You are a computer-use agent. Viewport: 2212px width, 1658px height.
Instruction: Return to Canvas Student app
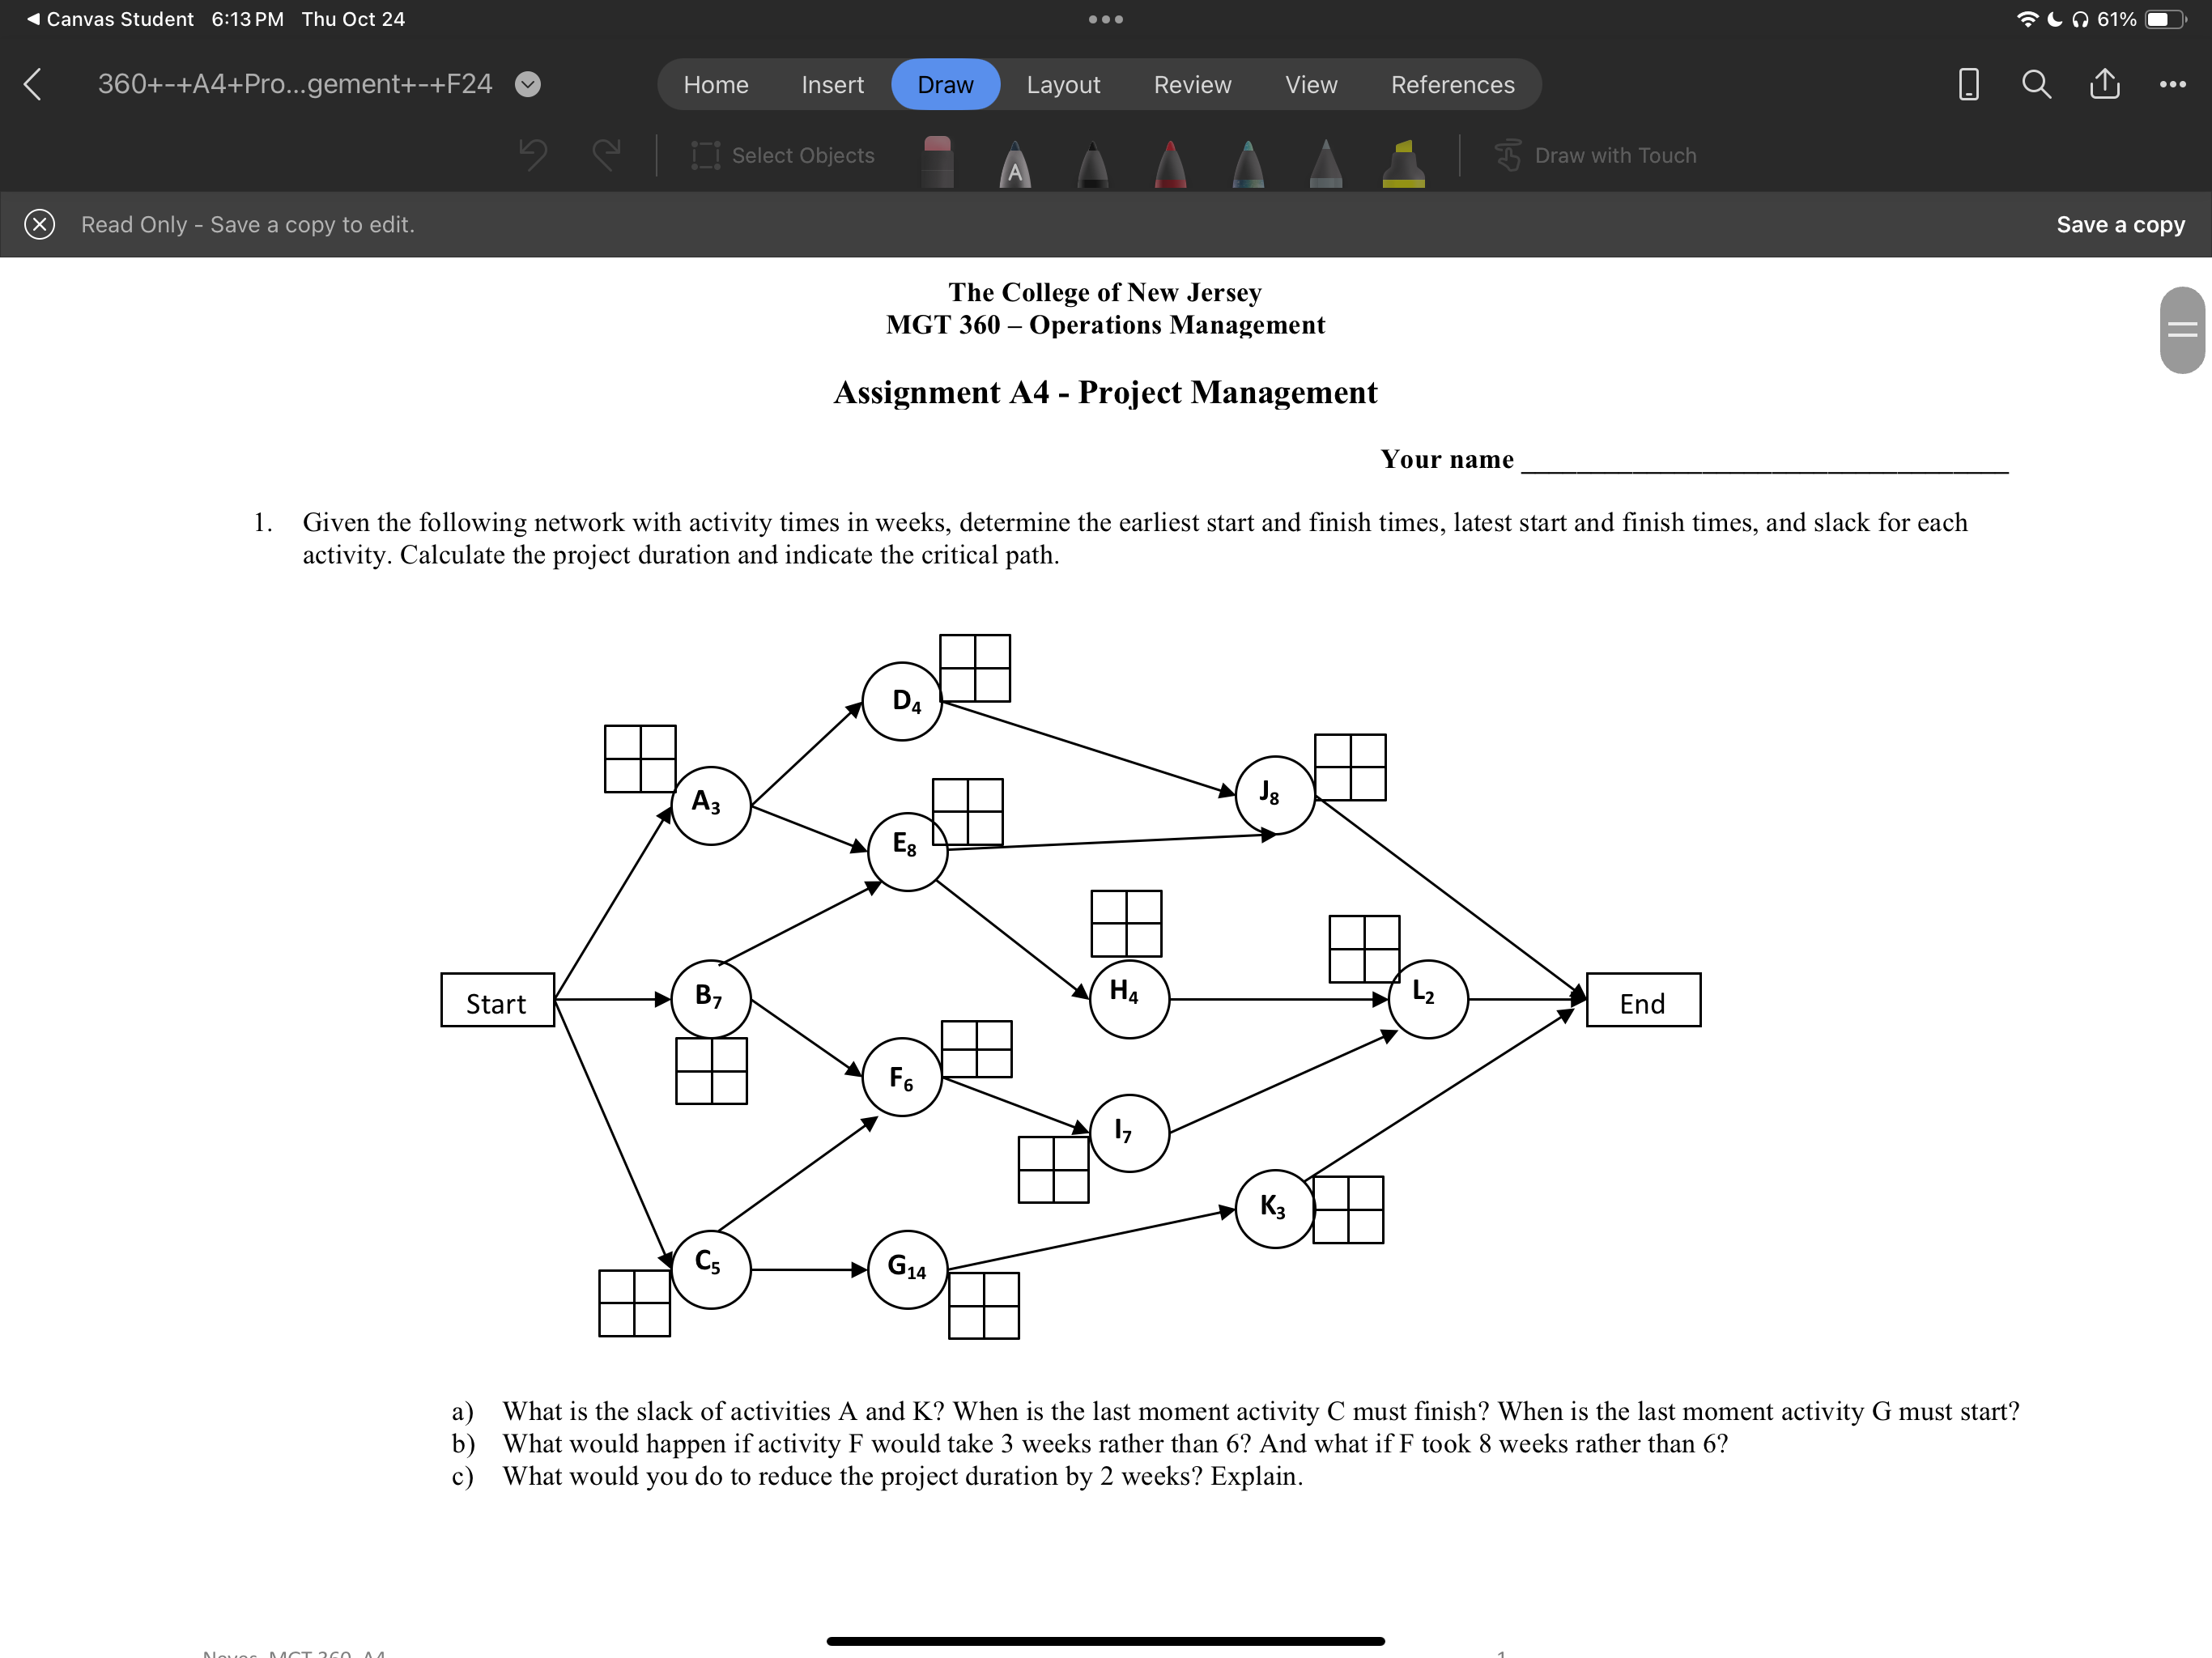coord(110,19)
